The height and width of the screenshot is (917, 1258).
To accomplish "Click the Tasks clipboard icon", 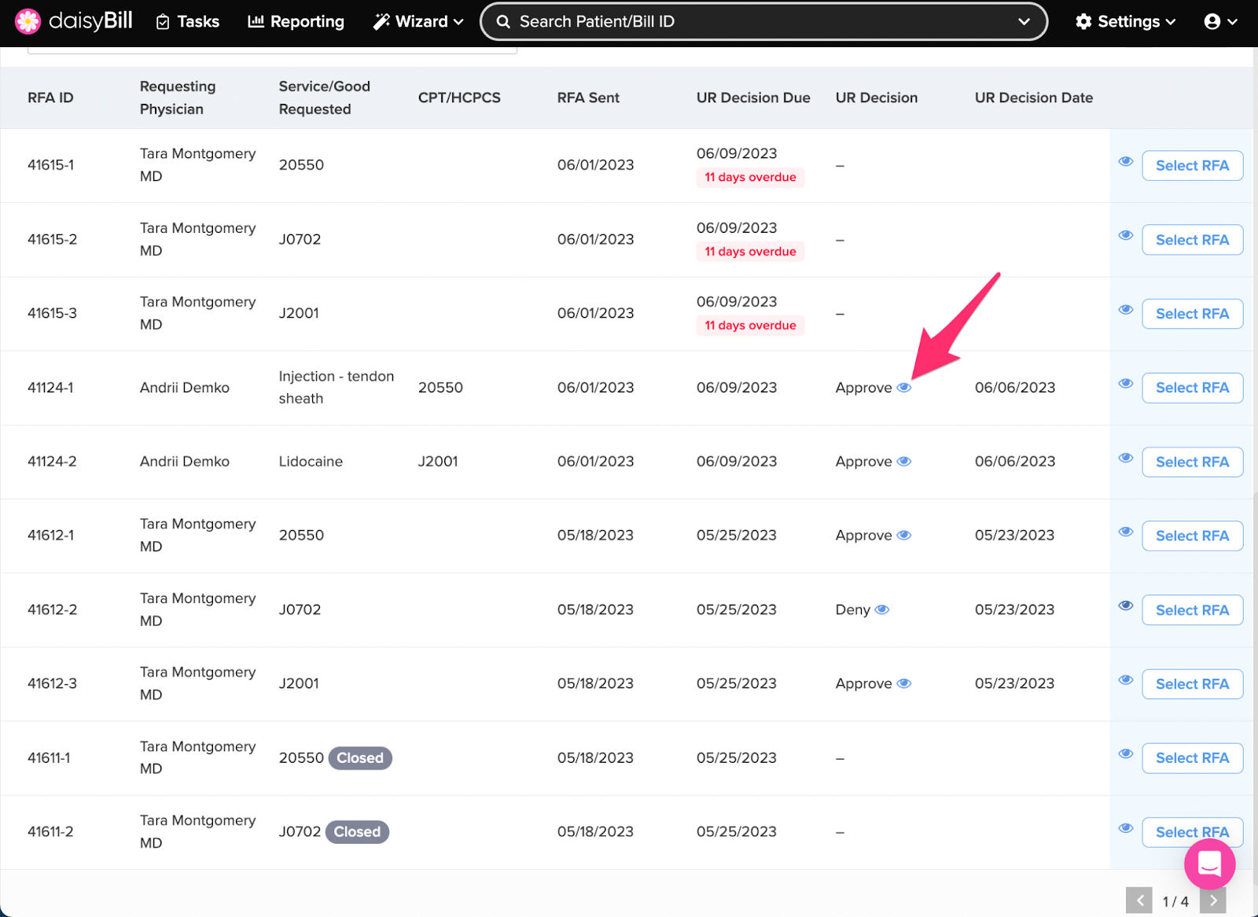I will 163,22.
